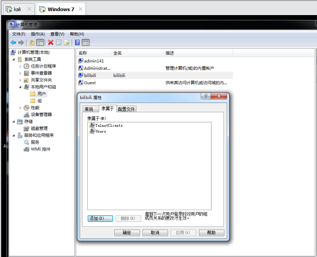Select the Administrat... user name text
317x257 pixels.
(97, 68)
